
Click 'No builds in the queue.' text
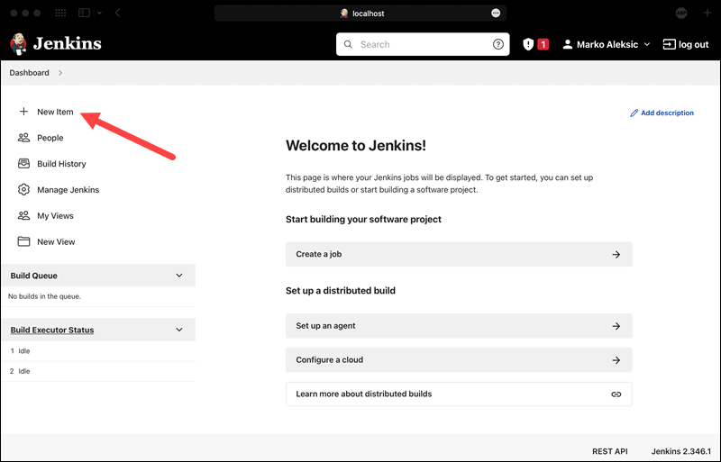click(x=44, y=296)
